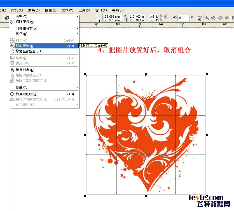Choose 取消全部组合(N) menu entry

pyautogui.click(x=44, y=51)
